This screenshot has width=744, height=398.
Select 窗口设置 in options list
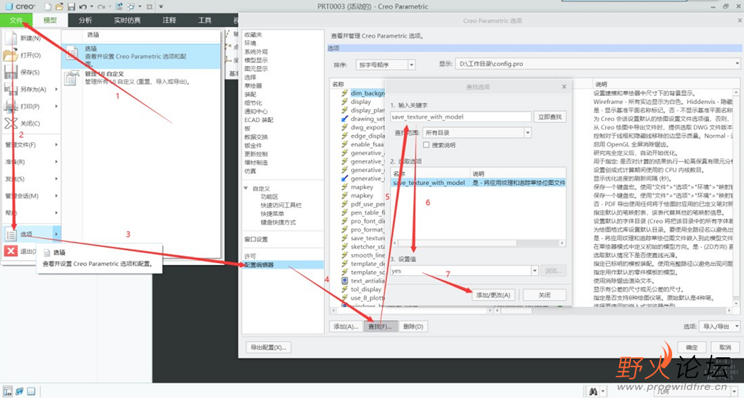(x=256, y=239)
